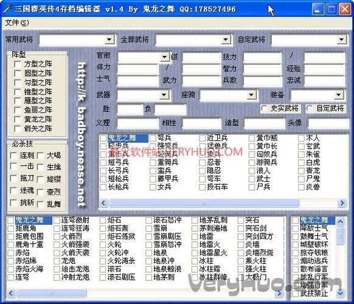The image size is (354, 304).
Task: Open the 座骑 dropdown
Action: point(251,95)
